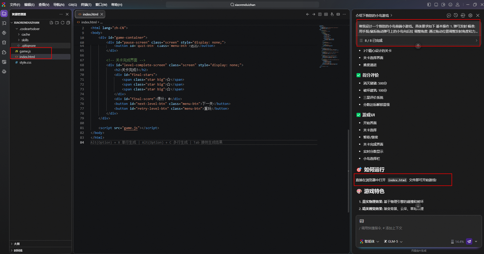Collapse all folders in Explorer

pyautogui.click(x=68, y=23)
